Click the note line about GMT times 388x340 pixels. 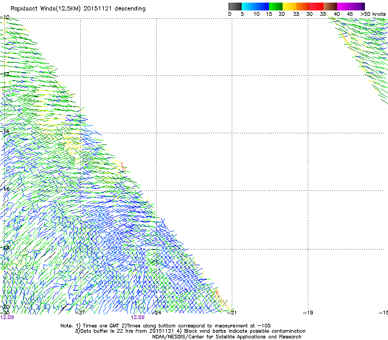coord(166,326)
